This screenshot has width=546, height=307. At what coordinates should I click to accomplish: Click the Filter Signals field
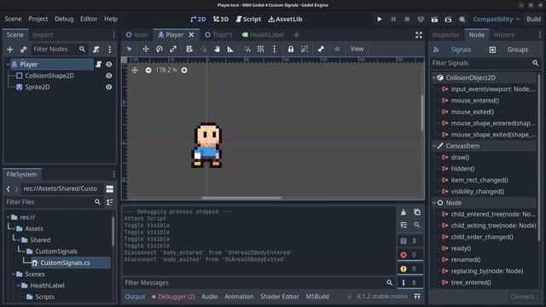click(x=485, y=63)
